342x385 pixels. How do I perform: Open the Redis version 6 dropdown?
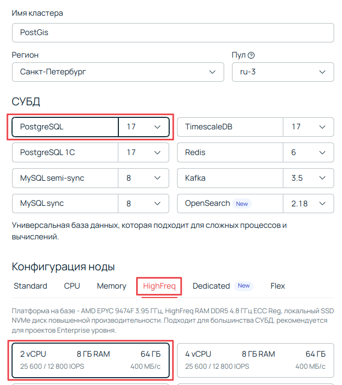(x=308, y=152)
